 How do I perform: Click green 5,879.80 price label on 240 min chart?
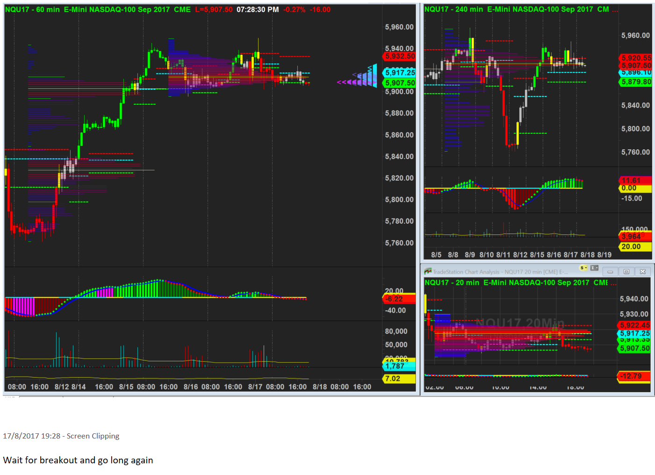point(636,82)
